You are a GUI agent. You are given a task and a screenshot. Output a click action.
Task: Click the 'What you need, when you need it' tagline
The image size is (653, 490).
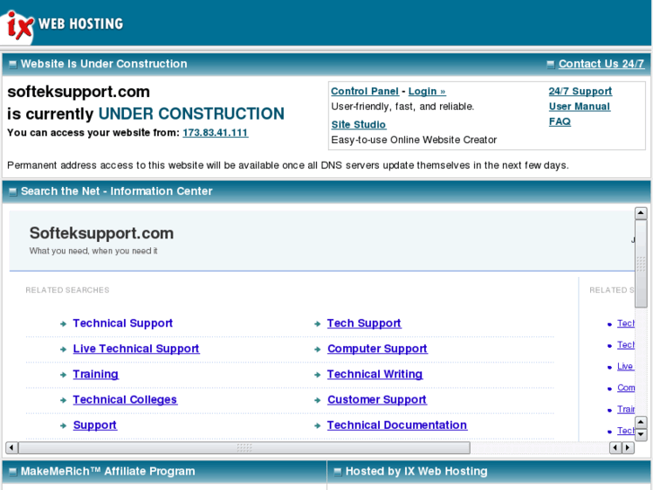(x=93, y=251)
